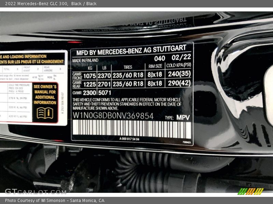This screenshot has width=273, height=204.
Task: Select the 'Black / Black' color caption
Action: tap(84, 4)
